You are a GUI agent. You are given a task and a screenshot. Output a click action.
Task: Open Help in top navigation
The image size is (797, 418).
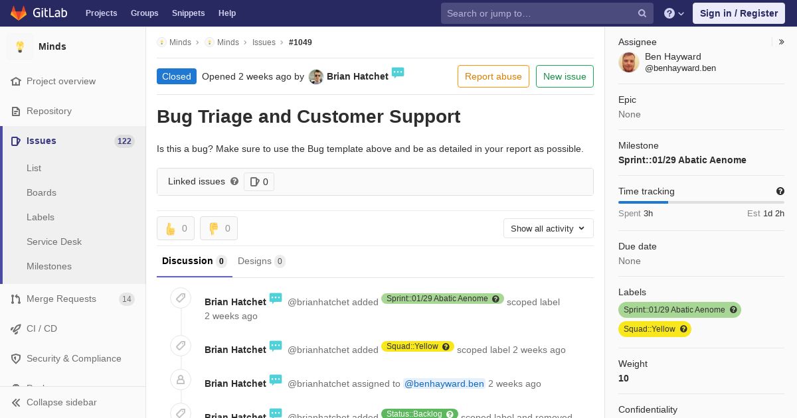pos(227,13)
